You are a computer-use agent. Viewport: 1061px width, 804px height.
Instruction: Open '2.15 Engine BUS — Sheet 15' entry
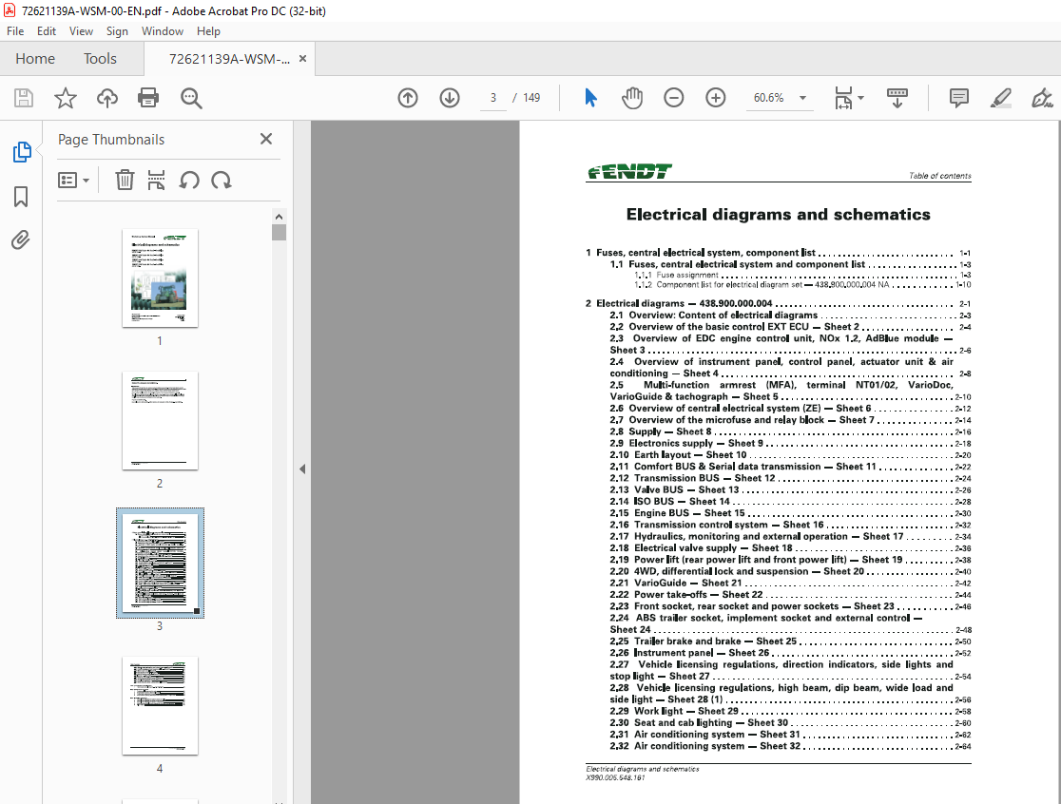(x=790, y=513)
